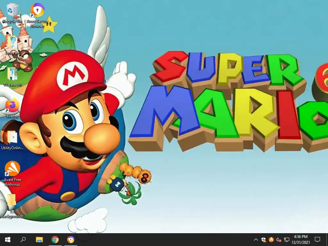Show hidden system tray icons
The width and height of the screenshot is (328, 246).
click(x=256, y=240)
